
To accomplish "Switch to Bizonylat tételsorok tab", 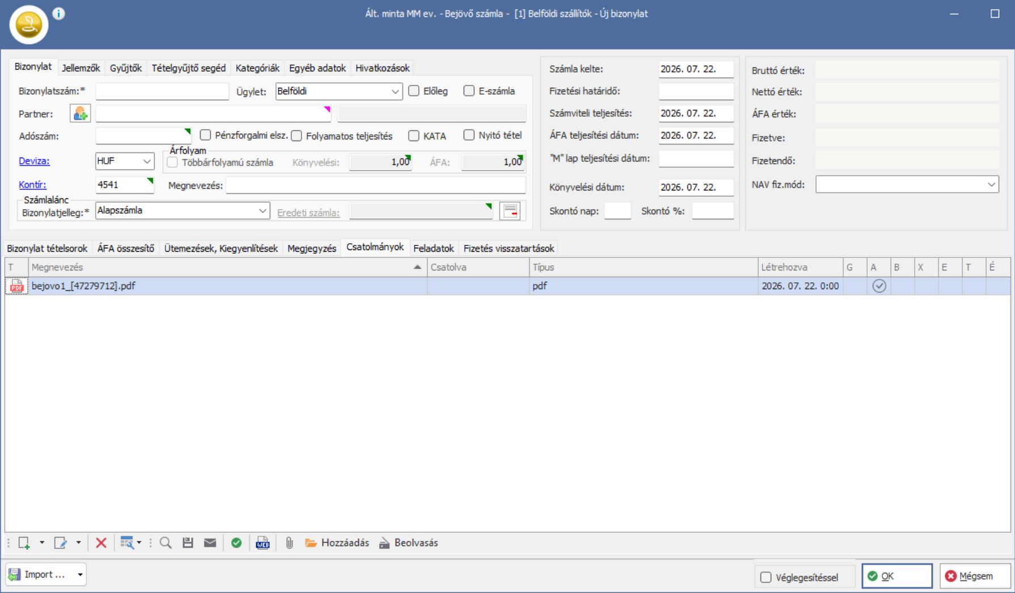I will (47, 248).
